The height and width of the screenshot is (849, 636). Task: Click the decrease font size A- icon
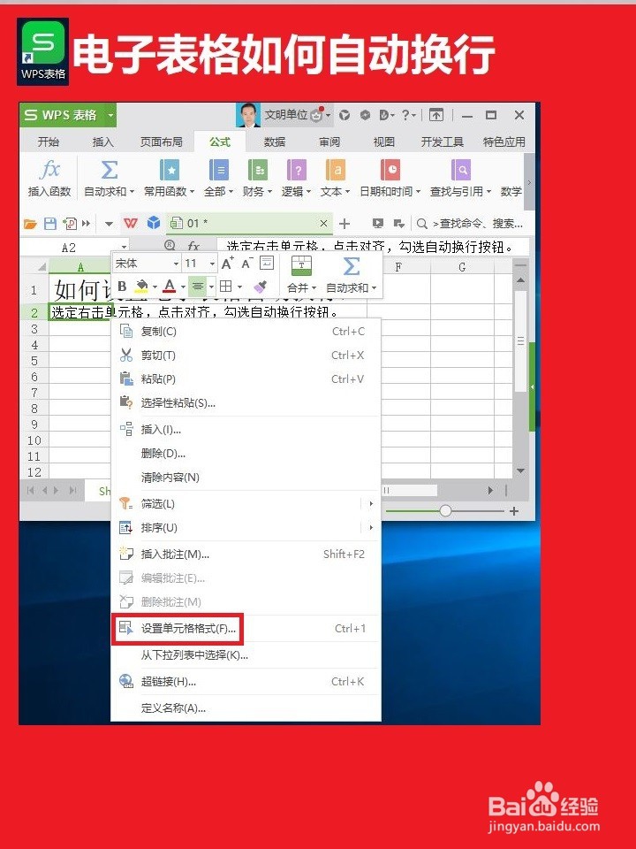pos(247,264)
